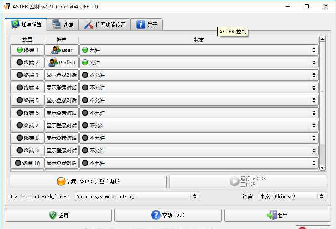The width and height of the screenshot is (336, 229).
Task: Select the 终端 5 placement button
Action: click(27, 100)
